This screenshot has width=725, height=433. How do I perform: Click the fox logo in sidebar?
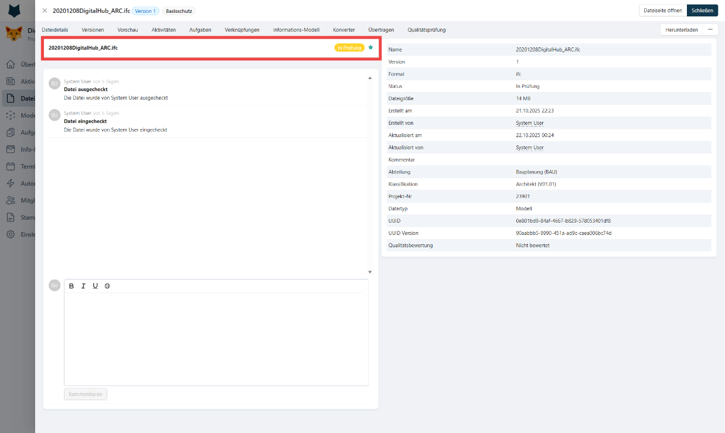13,34
